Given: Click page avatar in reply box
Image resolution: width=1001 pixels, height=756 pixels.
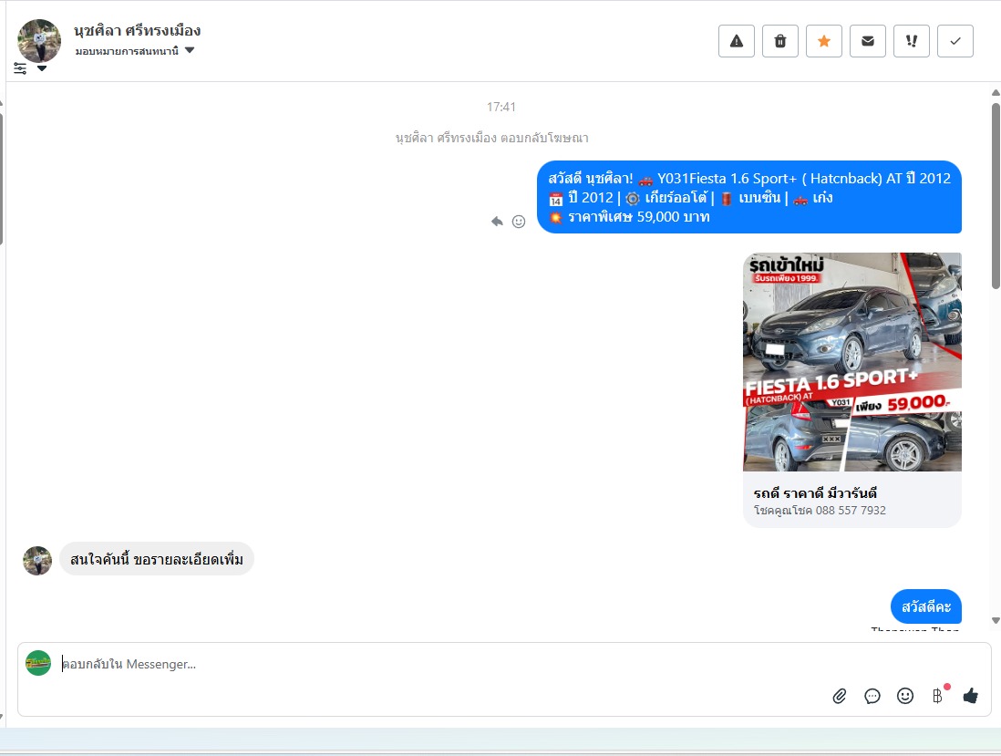Looking at the screenshot, I should [x=38, y=663].
